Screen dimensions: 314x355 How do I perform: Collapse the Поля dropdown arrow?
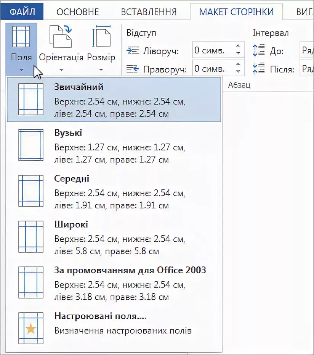point(21,70)
